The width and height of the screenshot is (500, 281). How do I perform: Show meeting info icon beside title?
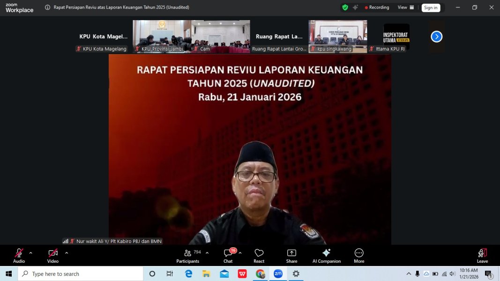click(48, 7)
